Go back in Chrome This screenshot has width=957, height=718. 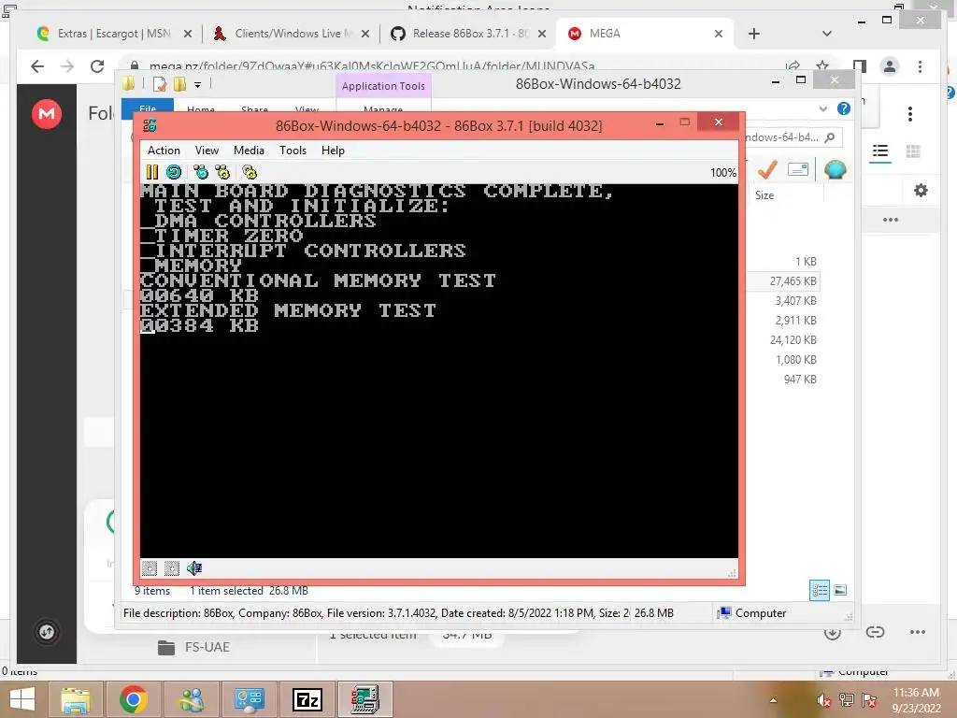click(x=37, y=66)
